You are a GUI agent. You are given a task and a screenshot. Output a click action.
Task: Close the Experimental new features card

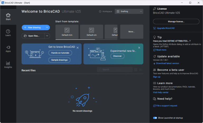(139, 48)
